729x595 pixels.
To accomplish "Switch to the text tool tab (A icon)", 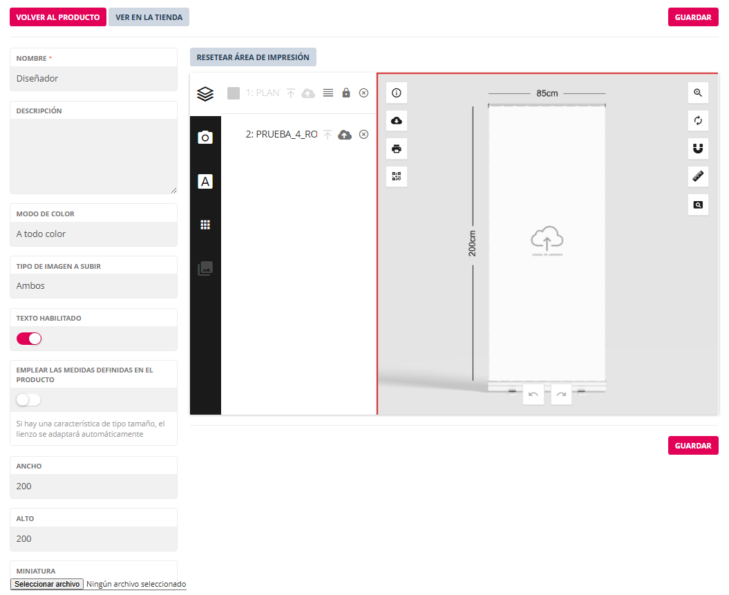I will pyautogui.click(x=205, y=182).
